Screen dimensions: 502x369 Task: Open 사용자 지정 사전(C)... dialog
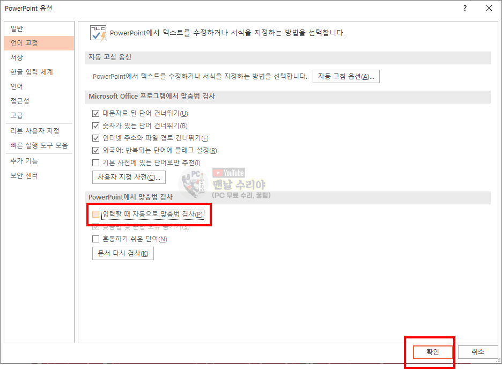tap(129, 178)
